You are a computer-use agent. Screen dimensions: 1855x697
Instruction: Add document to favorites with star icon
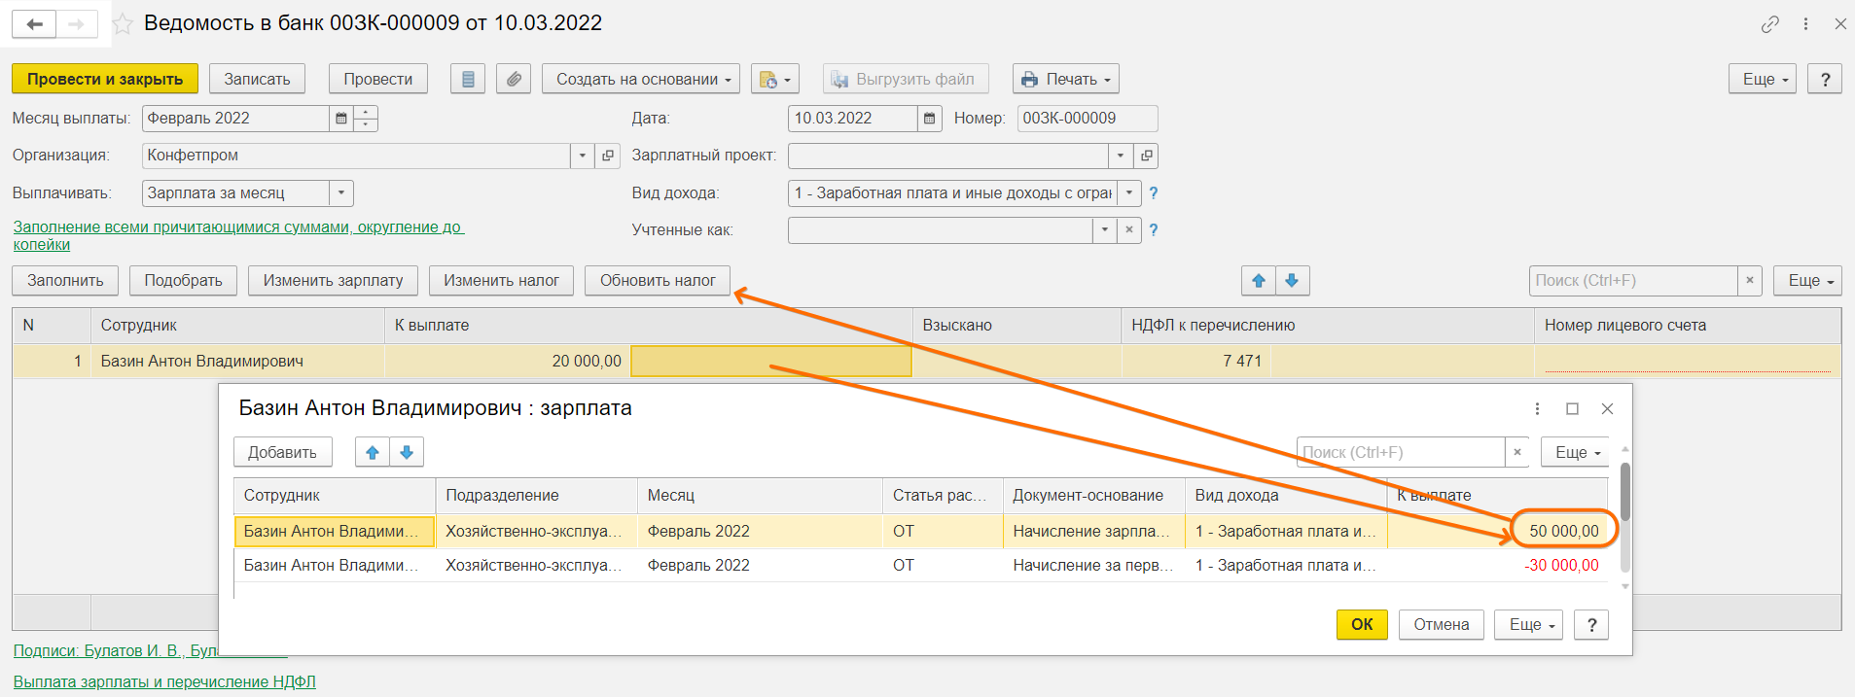pos(123,24)
